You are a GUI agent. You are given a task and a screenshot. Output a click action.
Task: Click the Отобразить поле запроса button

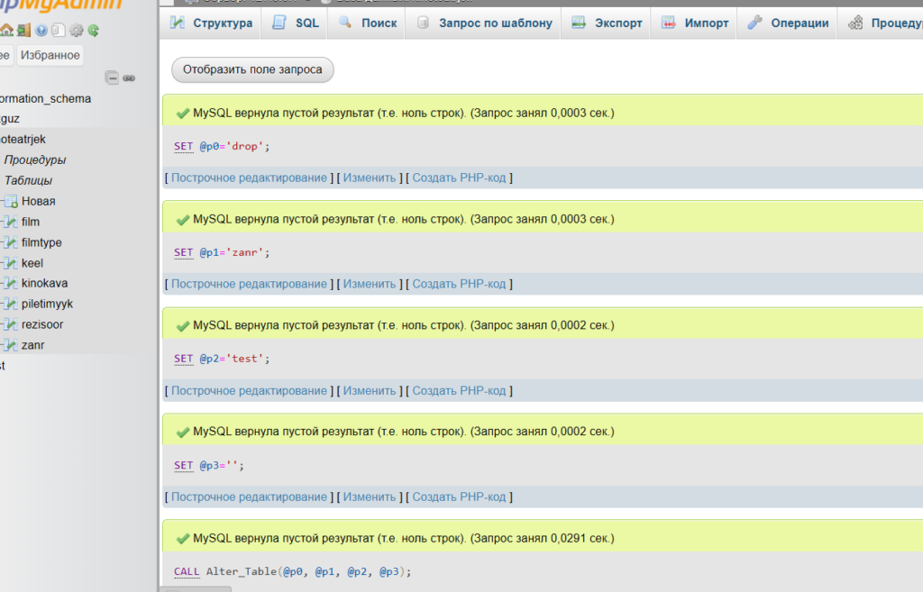coord(252,69)
